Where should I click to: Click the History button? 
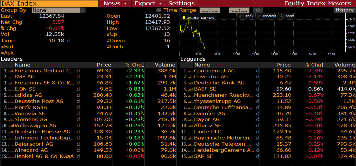click(345, 10)
